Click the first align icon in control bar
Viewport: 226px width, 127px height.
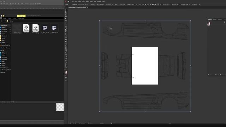pos(143,5)
